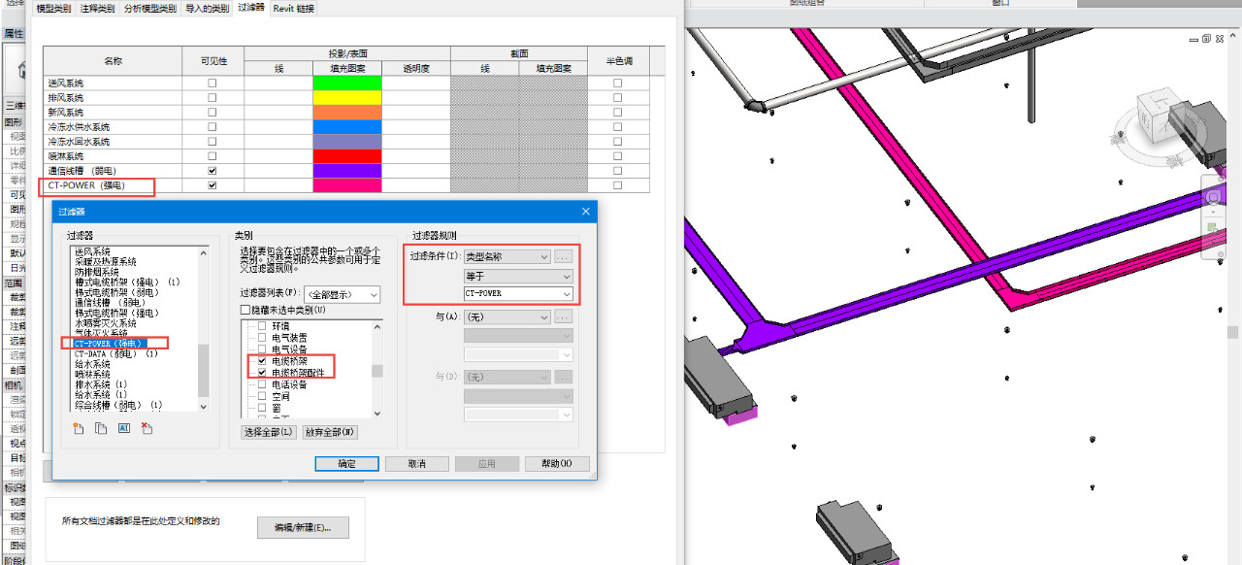Select 防排烟系统 in the filter list
Viewport: 1242px width, 565px height.
tap(97, 273)
